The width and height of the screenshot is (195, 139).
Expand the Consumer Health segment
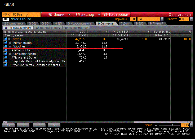coord(10,54)
